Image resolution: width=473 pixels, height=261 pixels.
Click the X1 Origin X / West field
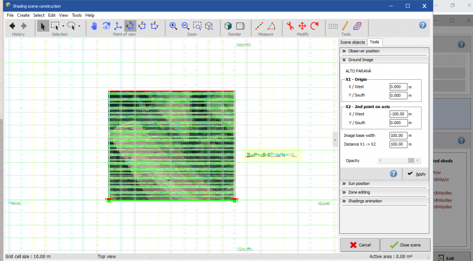[398, 87]
